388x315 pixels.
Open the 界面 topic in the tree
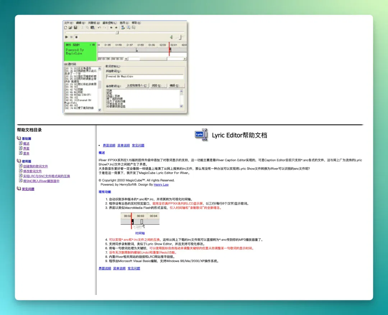(26, 149)
